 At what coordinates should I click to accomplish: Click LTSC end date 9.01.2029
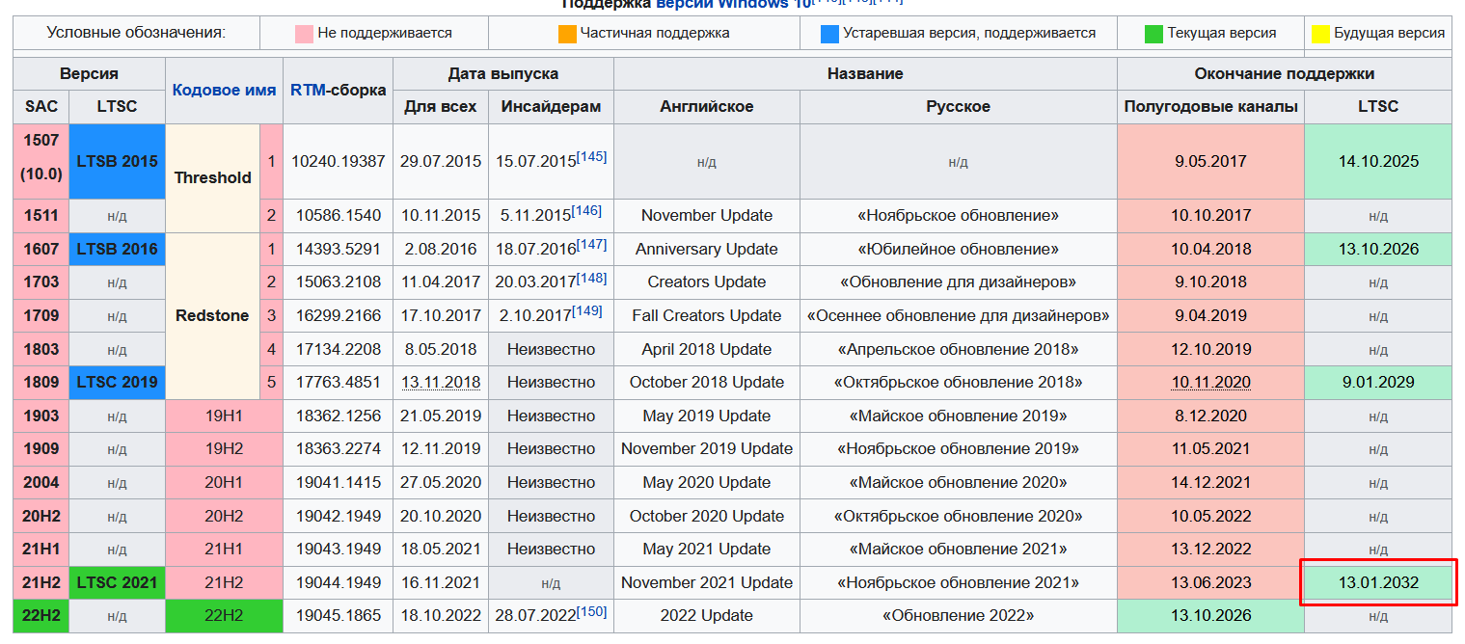(1378, 382)
